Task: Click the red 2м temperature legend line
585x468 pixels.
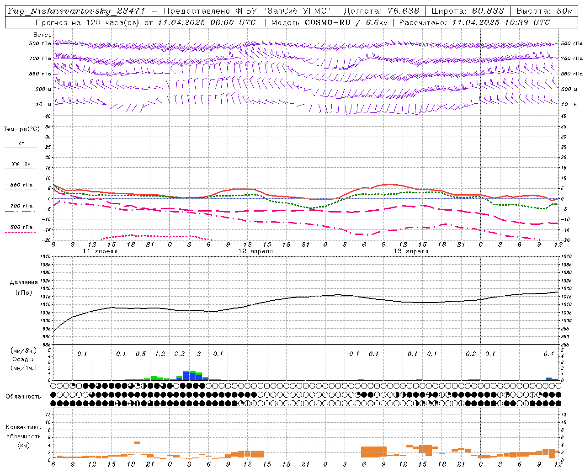Action: tap(21, 148)
